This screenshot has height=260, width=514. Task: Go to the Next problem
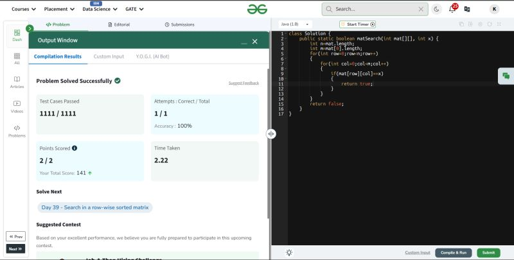(x=15, y=249)
